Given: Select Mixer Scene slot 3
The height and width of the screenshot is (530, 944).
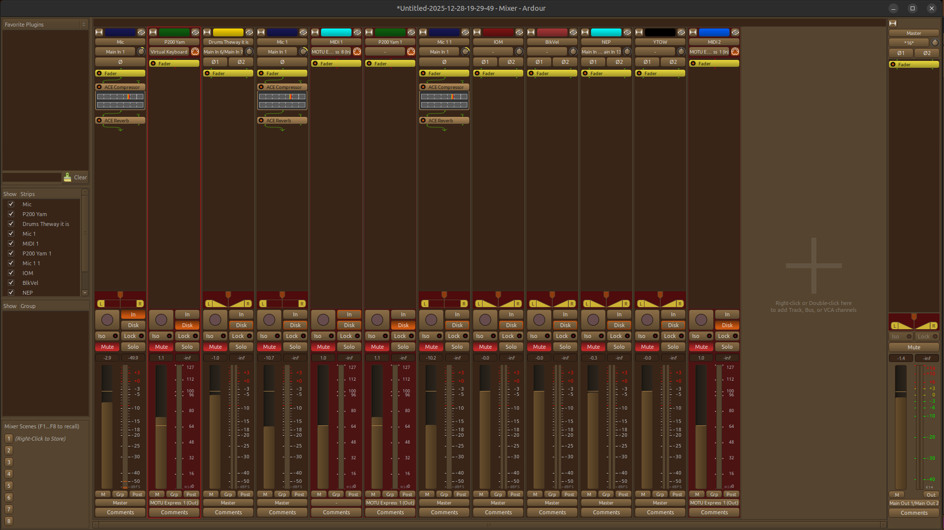Looking at the screenshot, I should 9,462.
